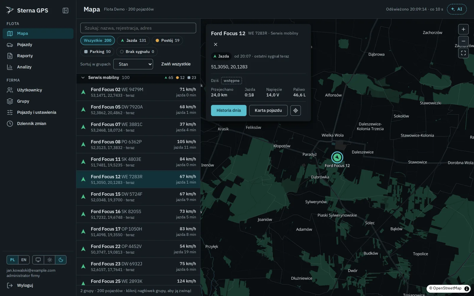
Task: Zoom out on the map
Action: (x=463, y=41)
